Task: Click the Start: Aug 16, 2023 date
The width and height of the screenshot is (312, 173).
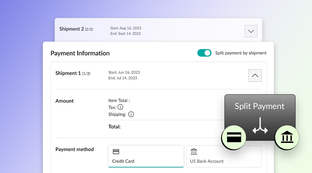Action: 126,28
